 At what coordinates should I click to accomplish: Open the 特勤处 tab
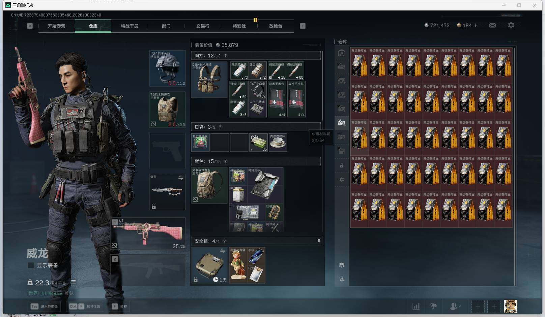click(239, 26)
